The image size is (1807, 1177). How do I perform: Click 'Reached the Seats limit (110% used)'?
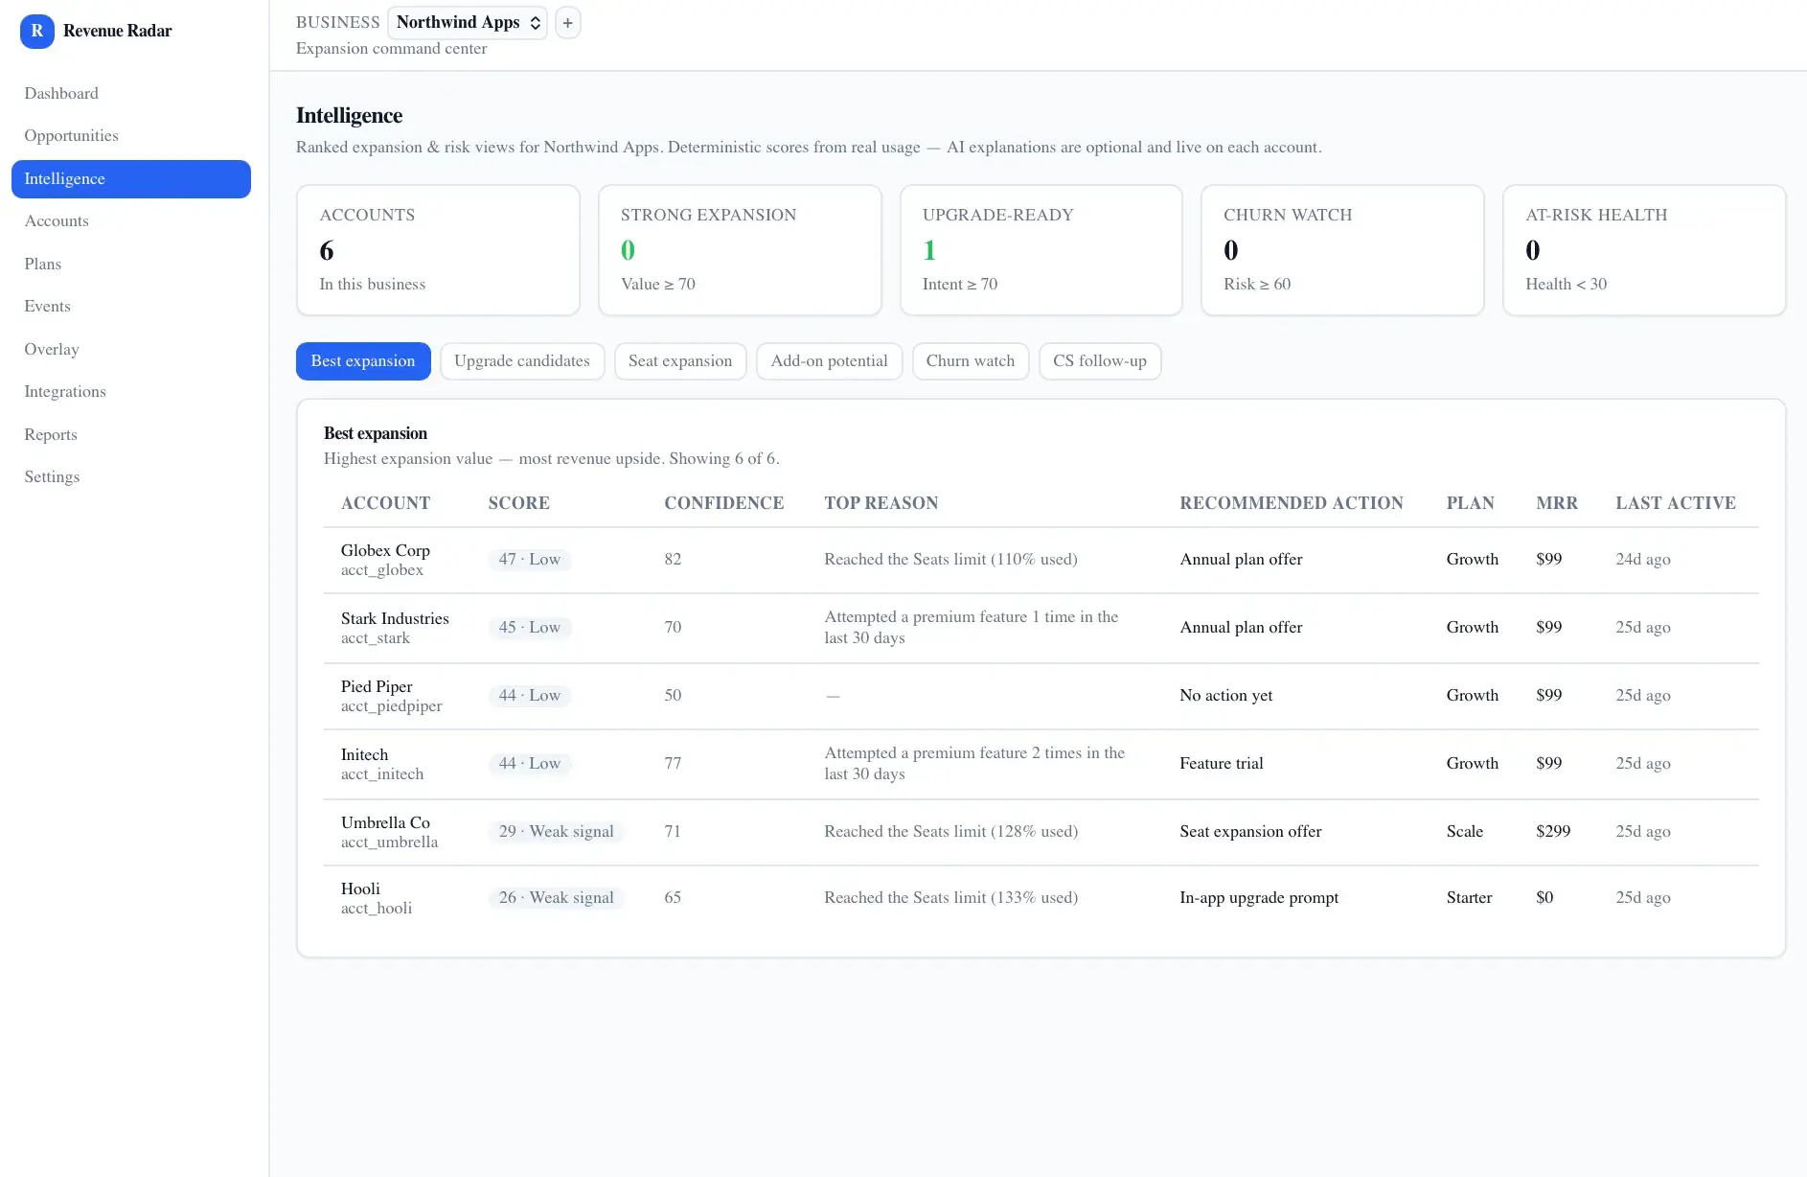pyautogui.click(x=950, y=560)
